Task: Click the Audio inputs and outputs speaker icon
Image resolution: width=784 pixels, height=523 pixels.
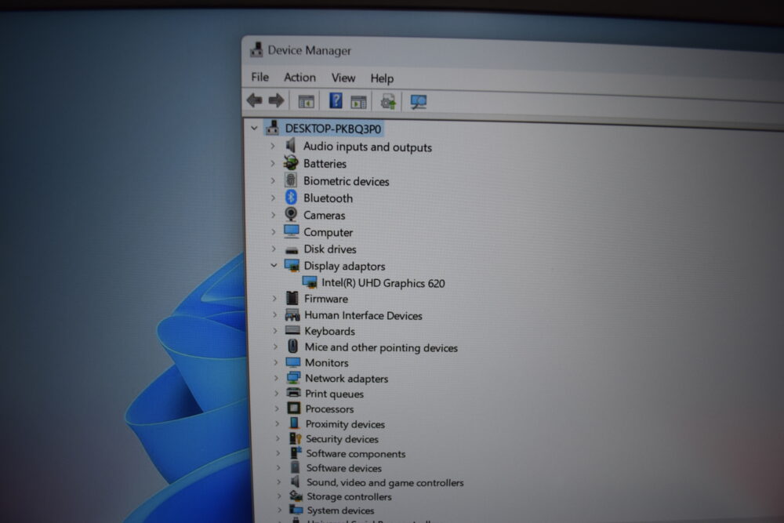Action: pyautogui.click(x=291, y=146)
